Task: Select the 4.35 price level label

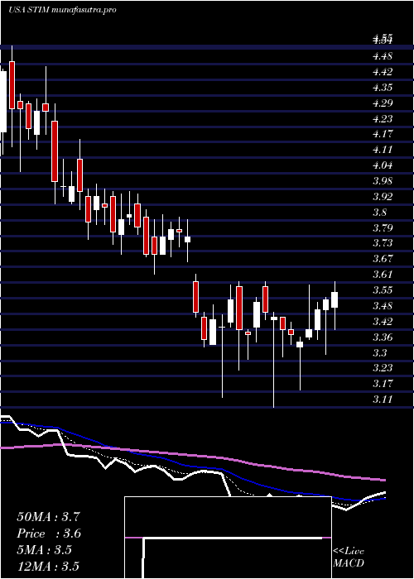Action: (383, 88)
